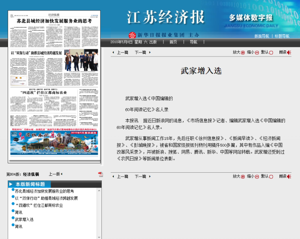This screenshot has width=300, height=239.
Task: Click thumbnail colorful tourism advertisement banner
Action: coord(54,143)
